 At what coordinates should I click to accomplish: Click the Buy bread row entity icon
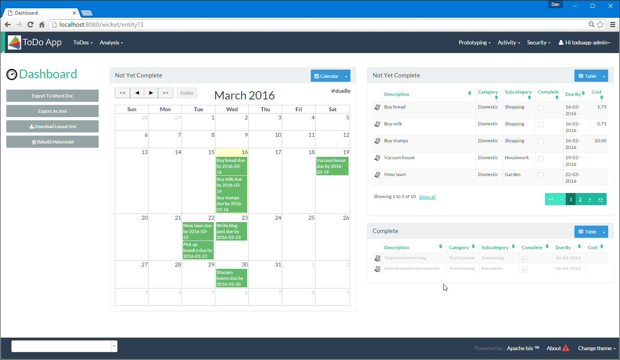pos(377,107)
